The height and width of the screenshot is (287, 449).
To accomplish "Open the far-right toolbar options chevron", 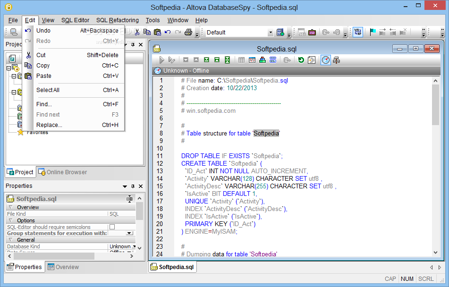I will pyautogui.click(x=442, y=33).
